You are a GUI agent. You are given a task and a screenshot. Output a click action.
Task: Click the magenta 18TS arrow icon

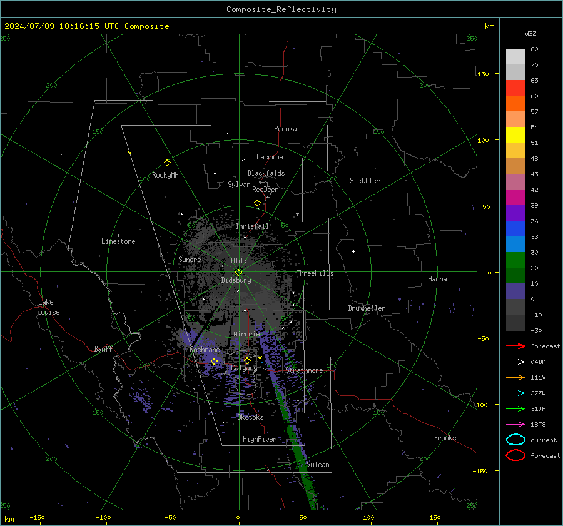515,425
